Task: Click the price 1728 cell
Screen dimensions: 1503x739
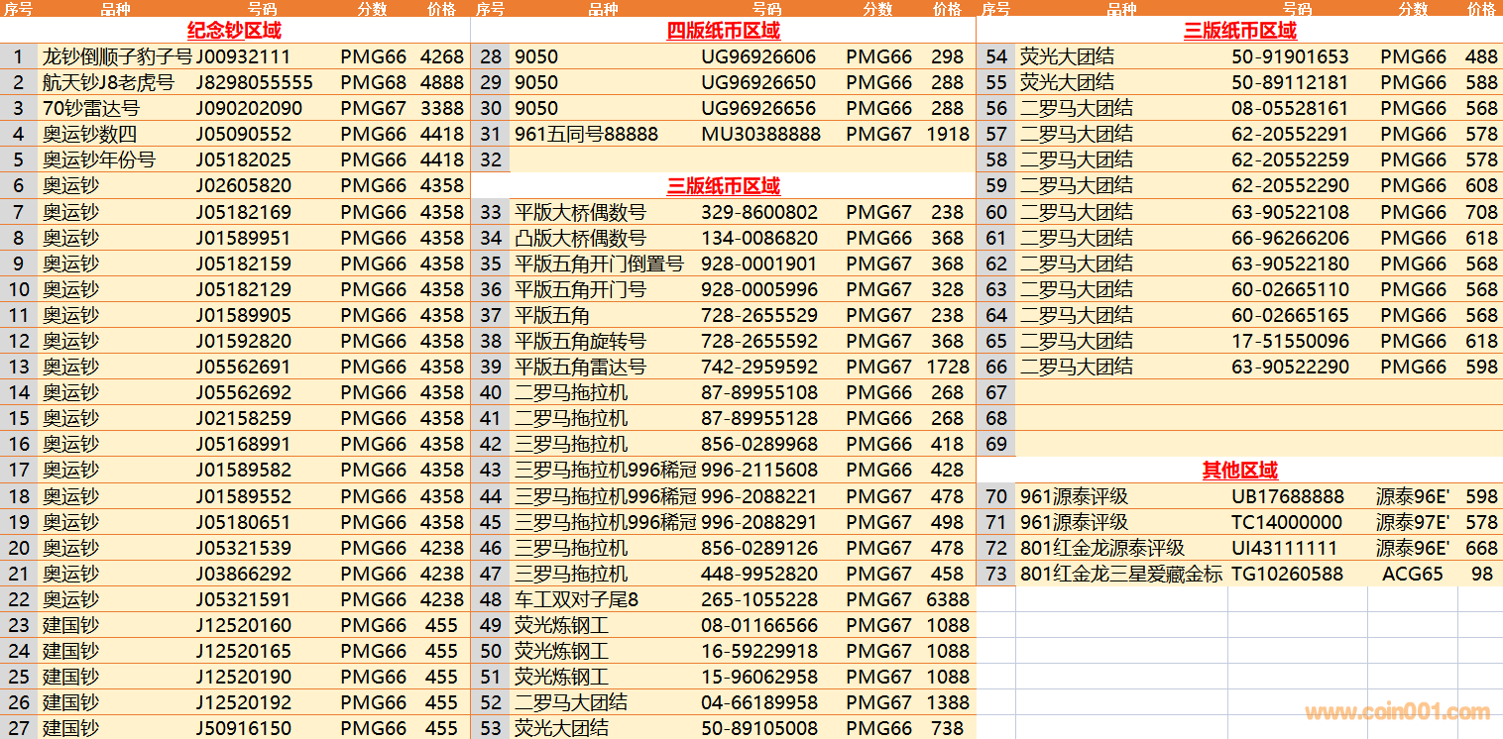Action: pos(947,367)
